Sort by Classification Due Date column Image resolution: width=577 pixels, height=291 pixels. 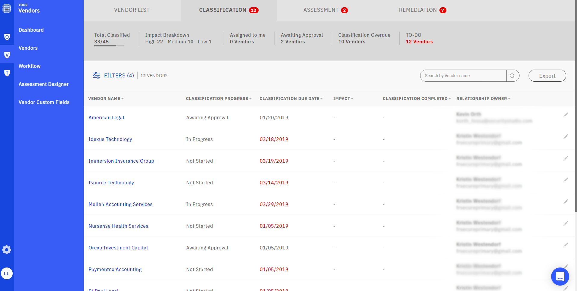point(291,99)
